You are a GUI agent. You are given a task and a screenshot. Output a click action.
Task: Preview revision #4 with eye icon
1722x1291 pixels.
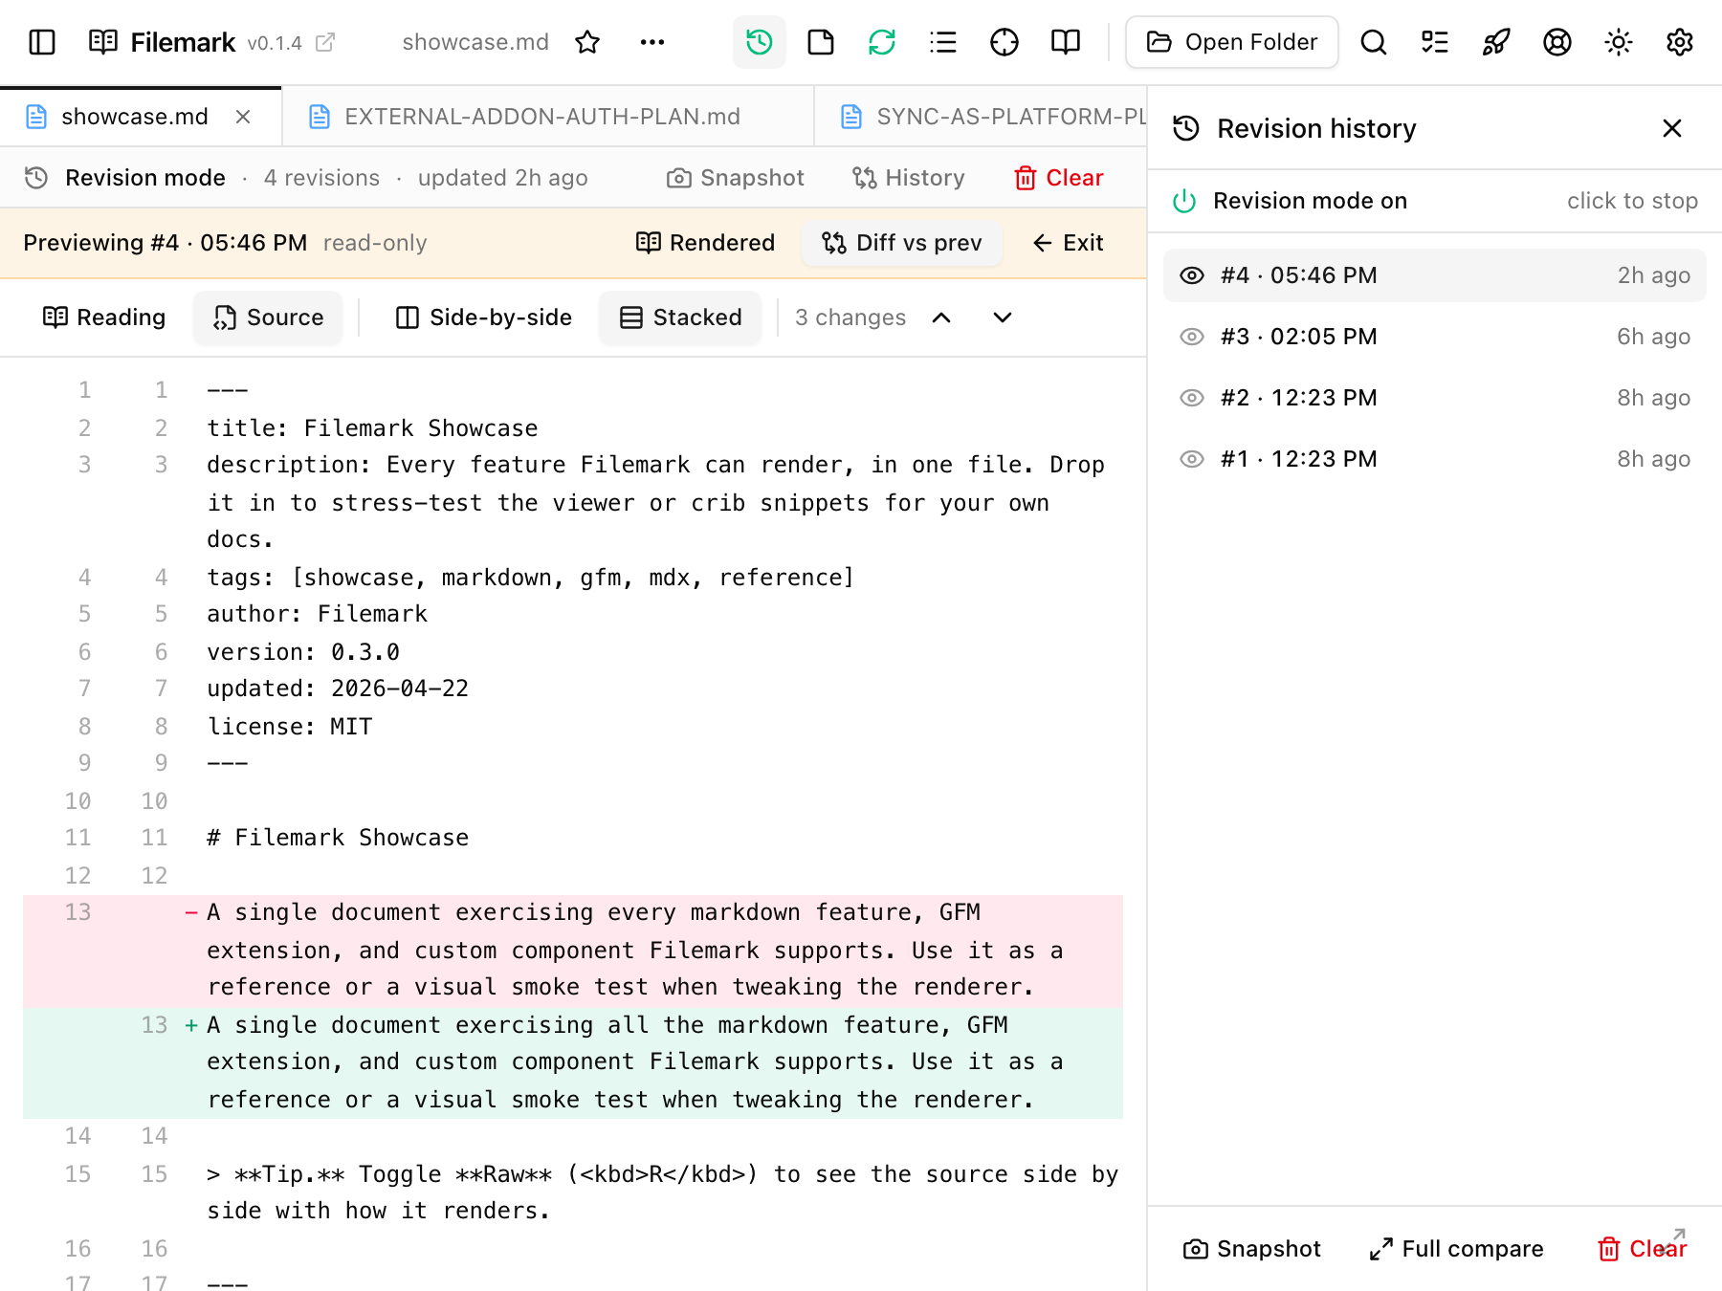1192,275
